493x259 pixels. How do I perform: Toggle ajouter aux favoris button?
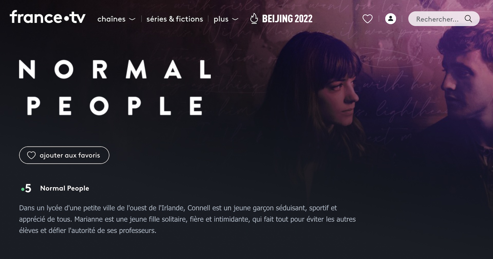pyautogui.click(x=64, y=155)
